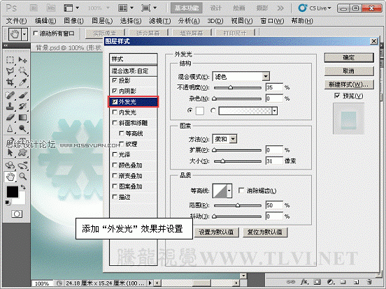The height and width of the screenshot is (289, 386).
Task: Click the glow color swatch
Action: (x=200, y=111)
